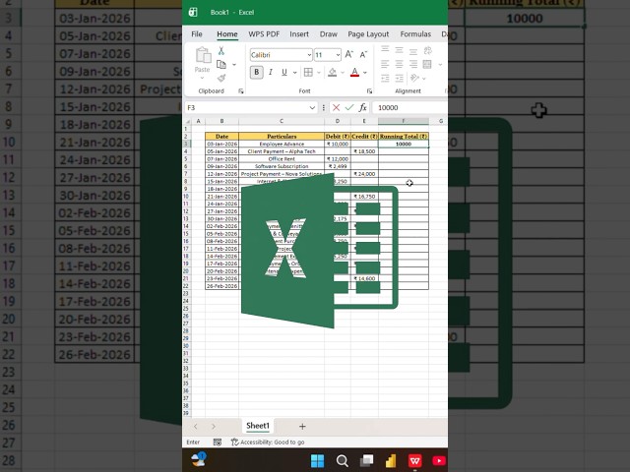
Task: Open the Name Box dropdown arrow
Action: tap(312, 107)
